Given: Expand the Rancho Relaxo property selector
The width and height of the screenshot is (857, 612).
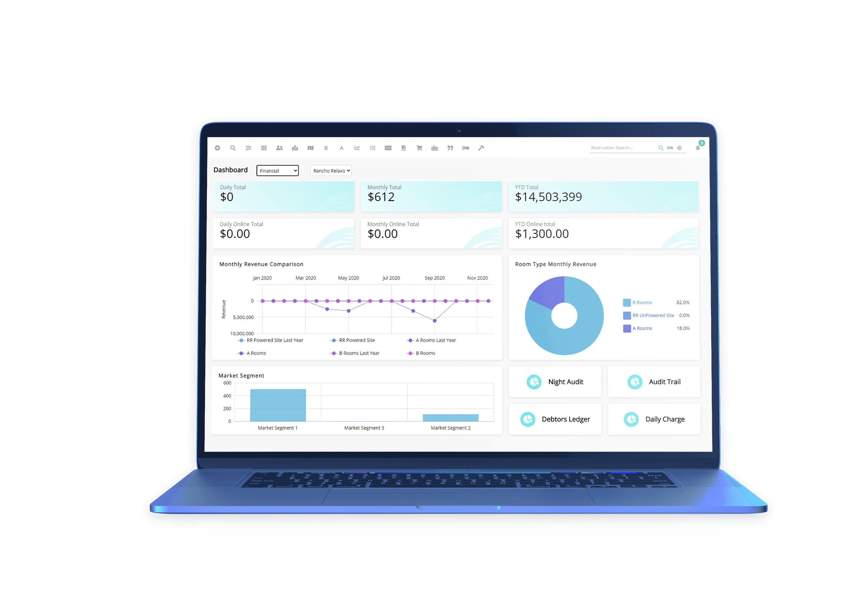Looking at the screenshot, I should click(x=331, y=170).
